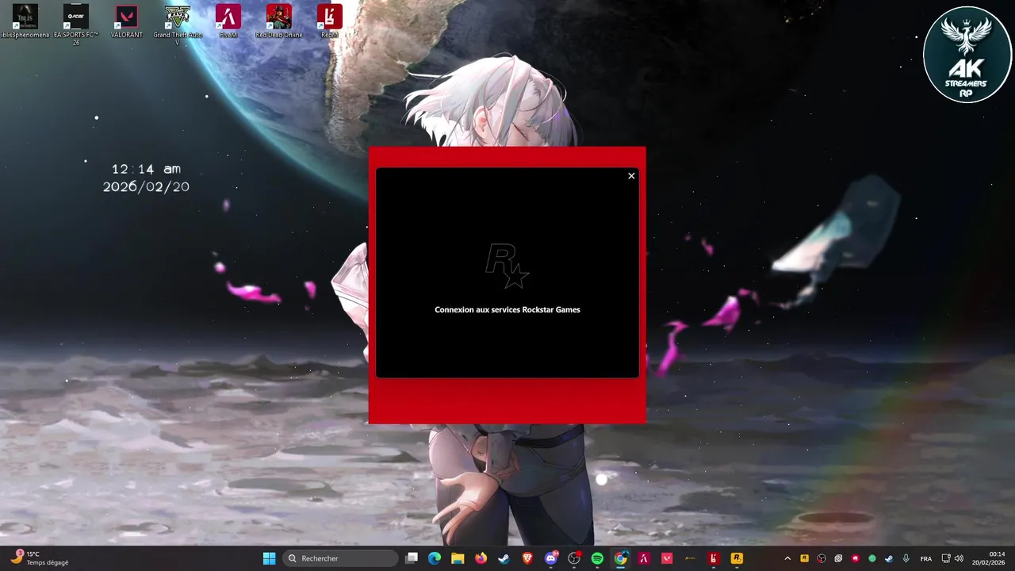Screen dimensions: 1015x571
Task: Open the FRA keyboard language switcher
Action: click(926, 558)
